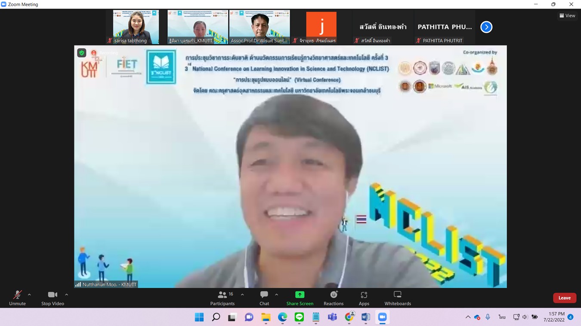Open Zoom Apps
Image resolution: width=581 pixels, height=326 pixels.
[x=364, y=298]
